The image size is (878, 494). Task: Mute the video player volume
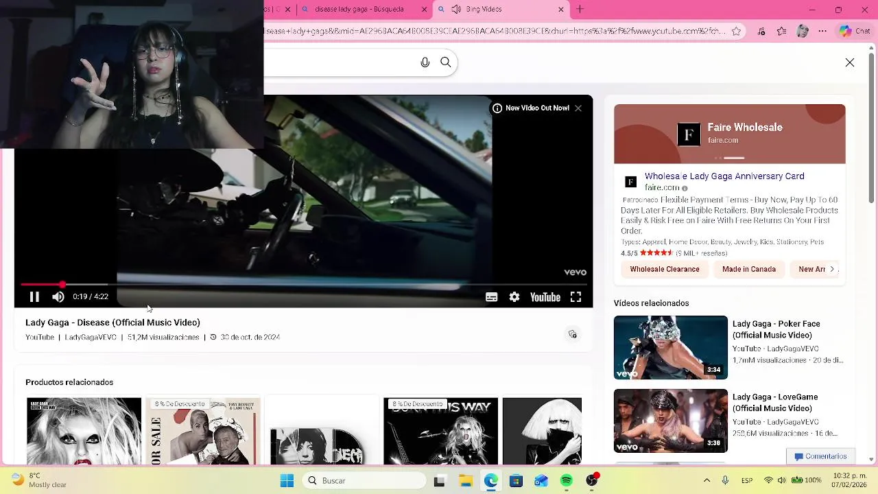click(x=58, y=297)
